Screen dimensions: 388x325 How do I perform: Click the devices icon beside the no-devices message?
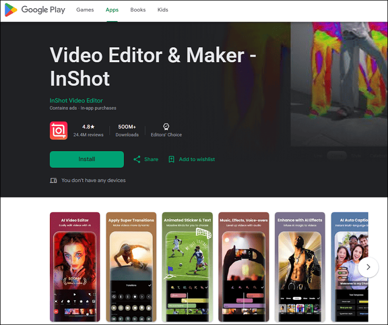53,180
